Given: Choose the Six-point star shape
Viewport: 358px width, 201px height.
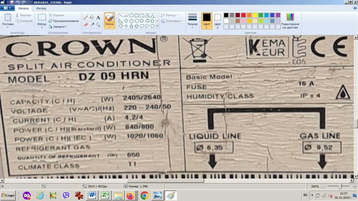Looking at the screenshot, I should click(x=137, y=26).
